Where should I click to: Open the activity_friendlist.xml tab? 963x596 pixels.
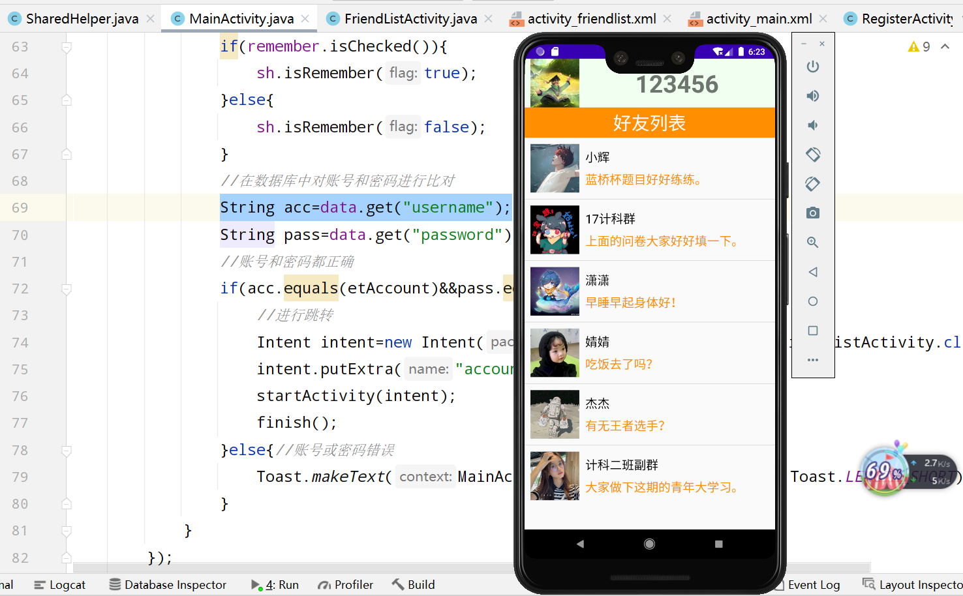[x=587, y=18]
